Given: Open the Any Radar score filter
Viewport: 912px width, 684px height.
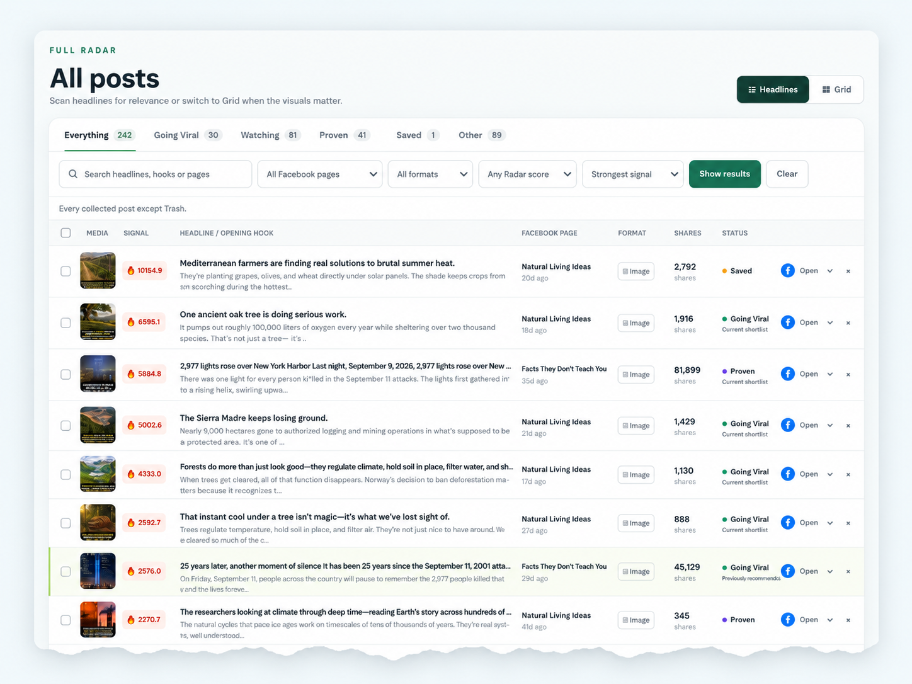Looking at the screenshot, I should [528, 174].
